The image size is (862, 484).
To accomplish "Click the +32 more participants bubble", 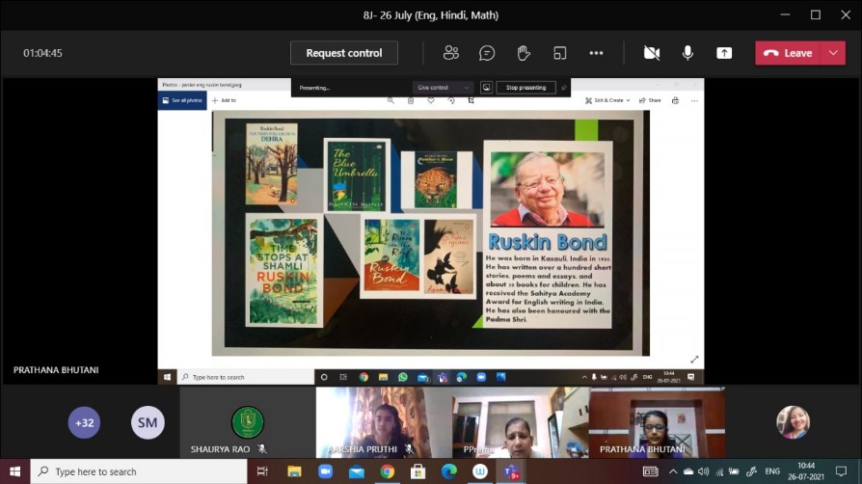I will point(84,422).
